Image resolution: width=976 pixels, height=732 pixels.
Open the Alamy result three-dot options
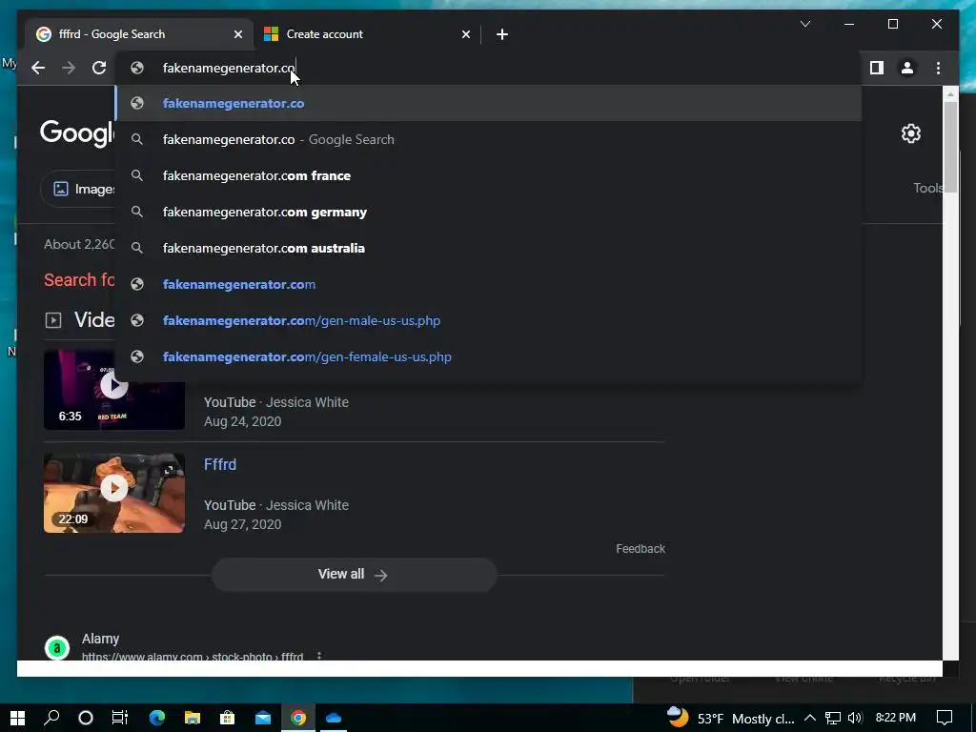tap(318, 656)
